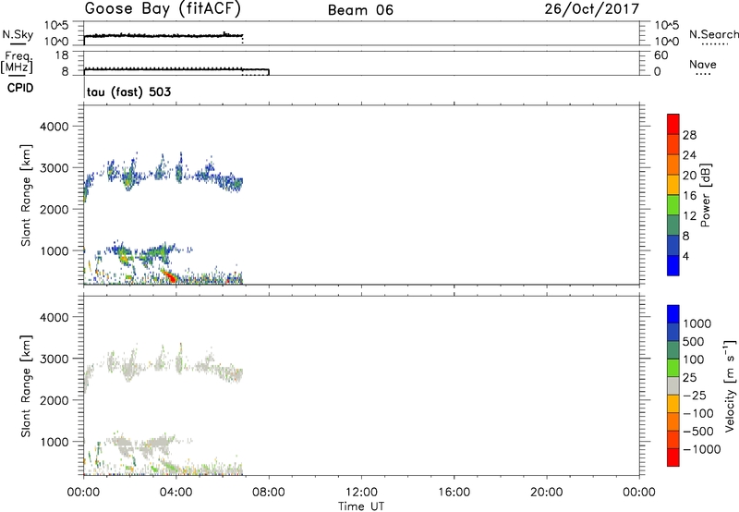This screenshot has height=512, width=739.
Task: Click the '28' power colorbar tick
Action: [689, 135]
